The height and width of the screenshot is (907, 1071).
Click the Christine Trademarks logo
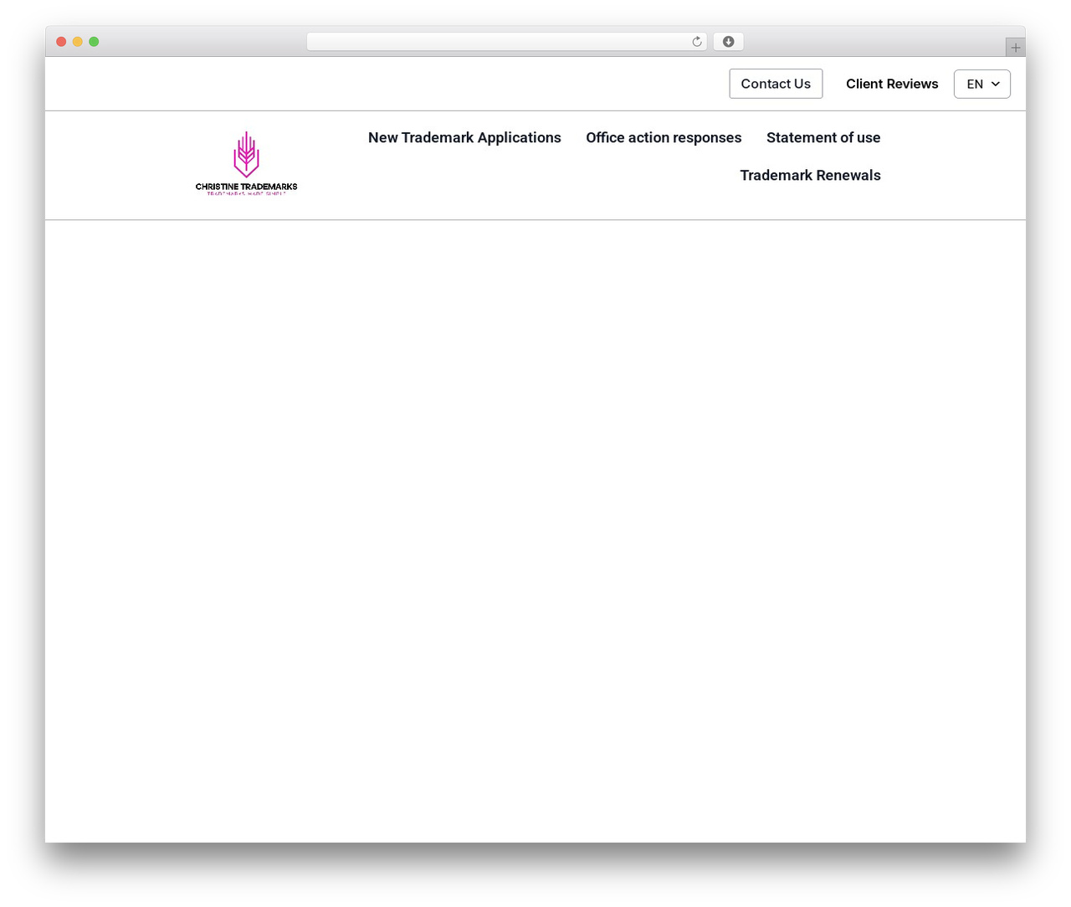click(246, 163)
